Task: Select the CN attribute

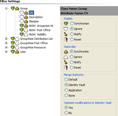Action: coord(31,13)
